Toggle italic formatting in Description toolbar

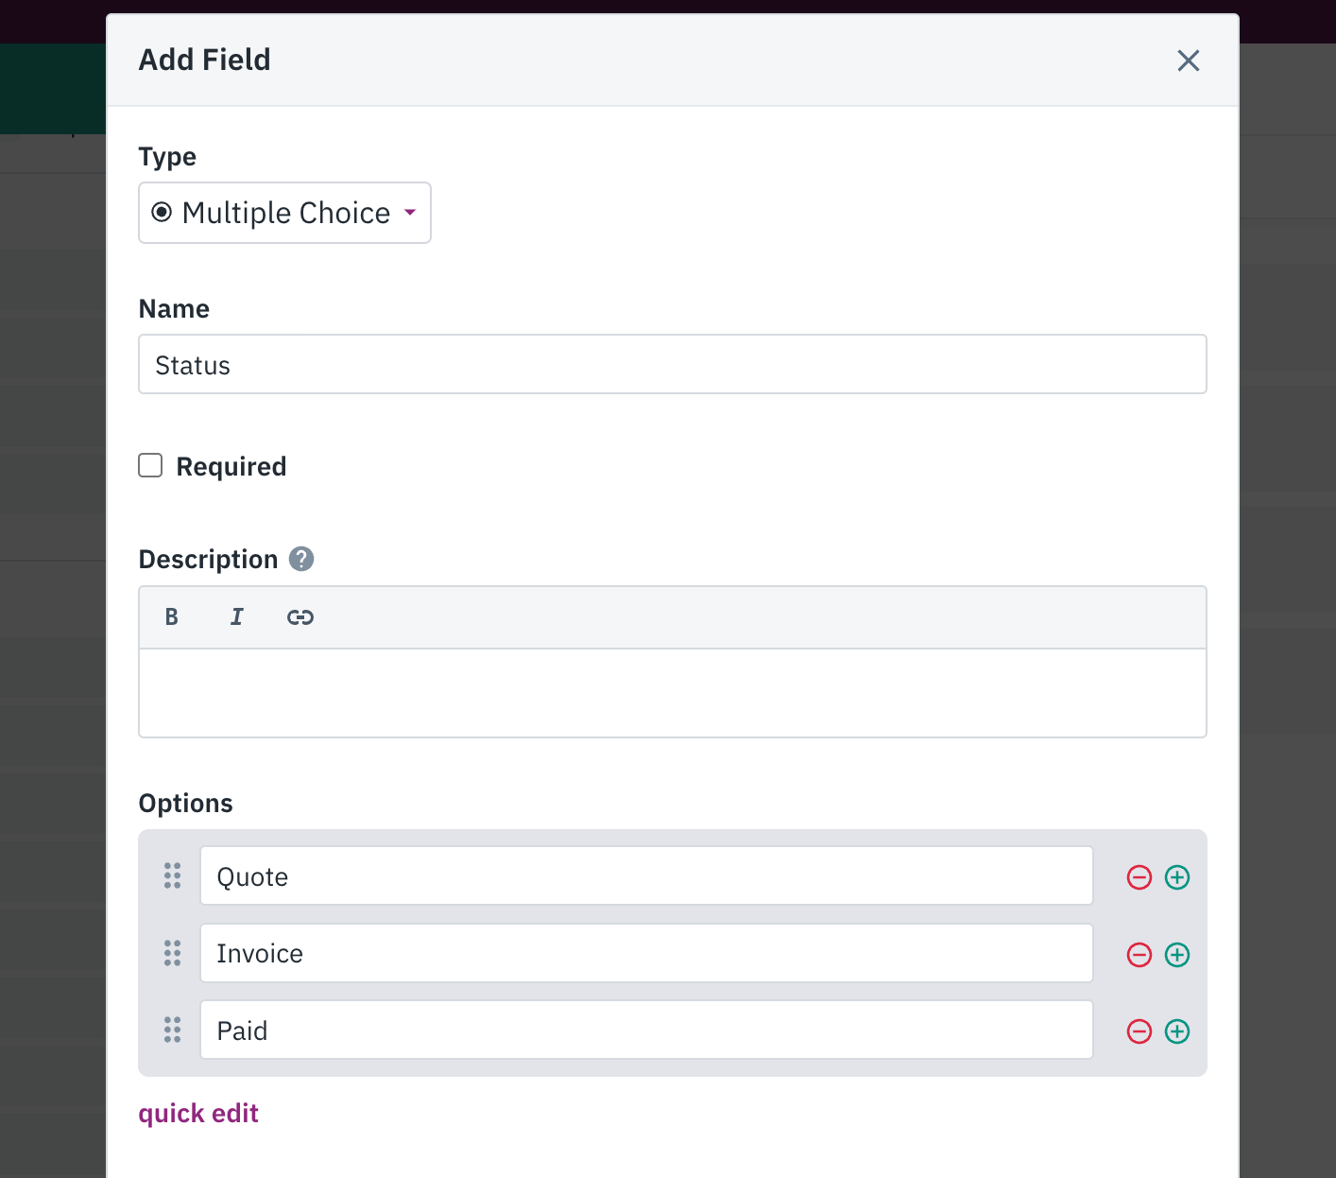click(x=236, y=617)
